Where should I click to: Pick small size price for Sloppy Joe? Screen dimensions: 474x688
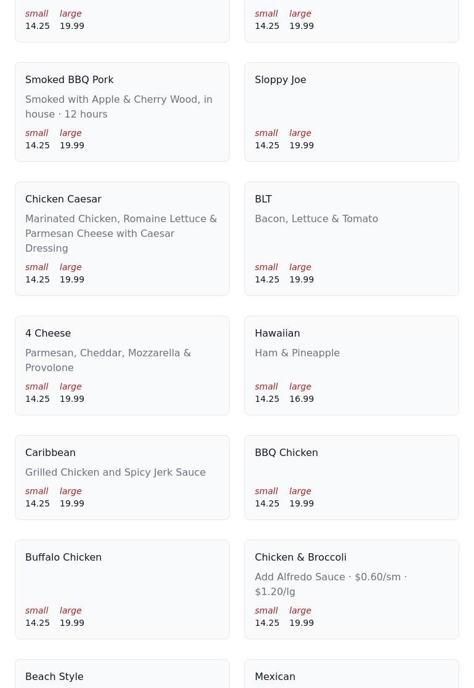pos(267,145)
